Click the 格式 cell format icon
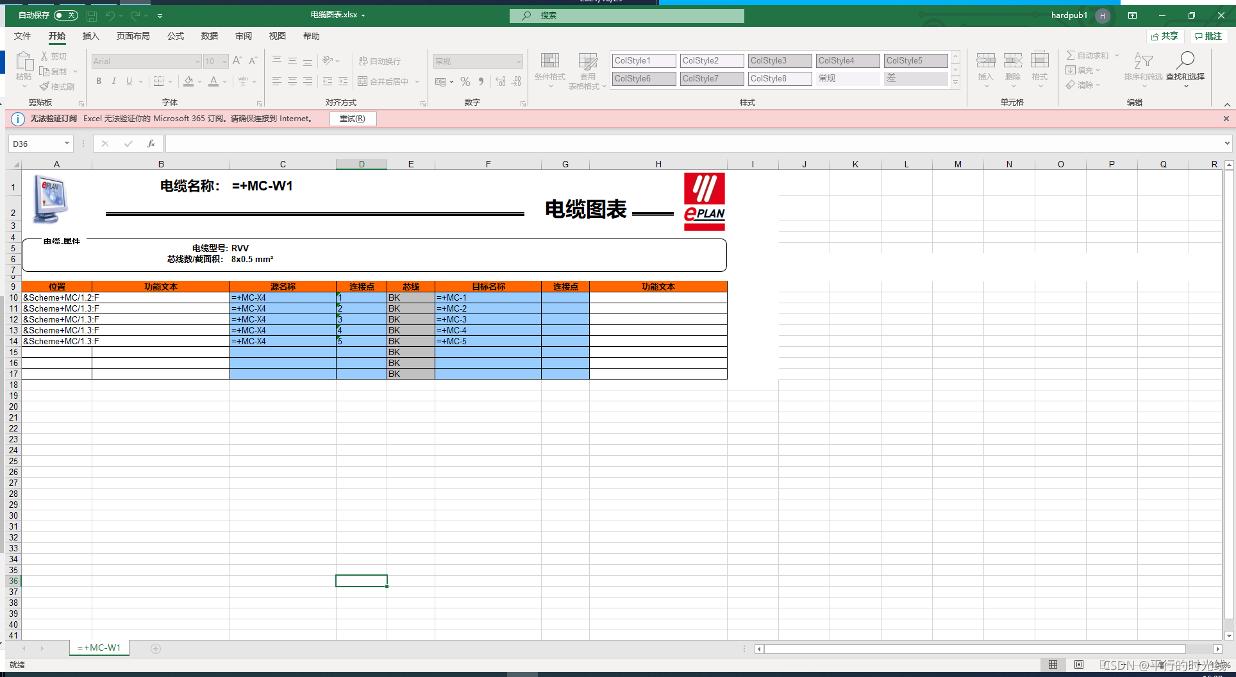1236x677 pixels. tap(1040, 61)
